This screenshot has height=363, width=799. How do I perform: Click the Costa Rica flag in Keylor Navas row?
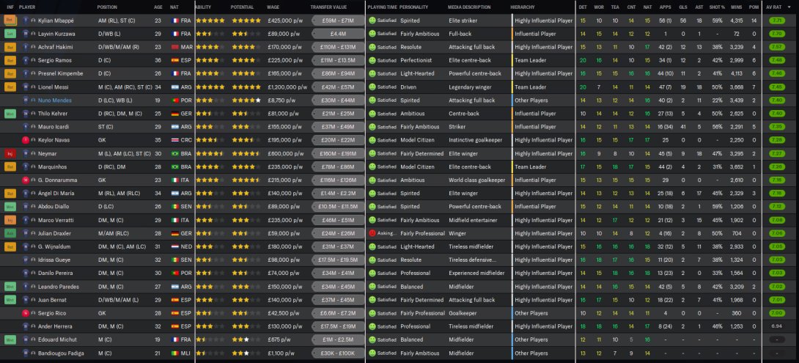click(x=176, y=139)
